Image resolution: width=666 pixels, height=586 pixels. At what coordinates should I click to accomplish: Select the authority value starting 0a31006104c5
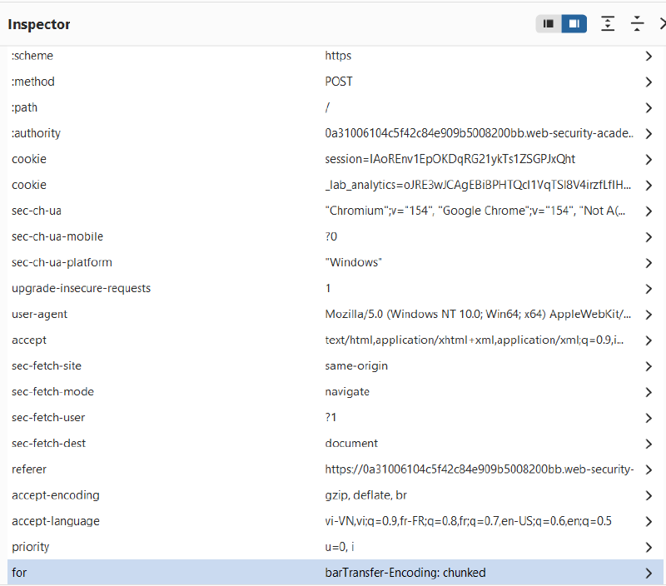pos(480,133)
